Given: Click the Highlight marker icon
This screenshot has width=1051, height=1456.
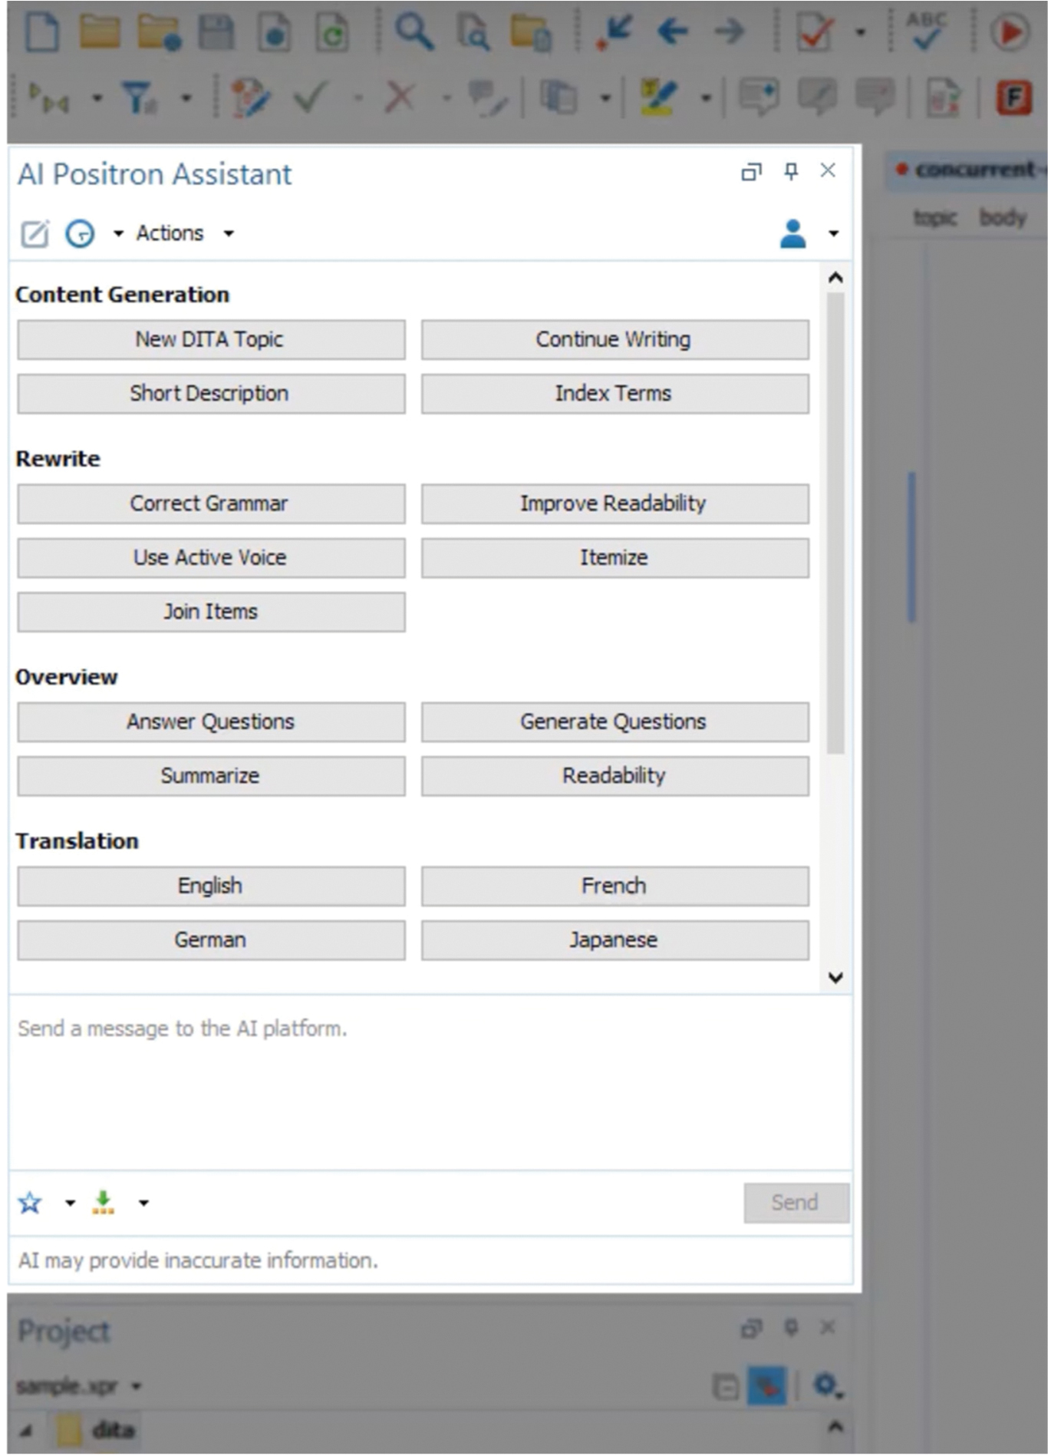Looking at the screenshot, I should 658,98.
